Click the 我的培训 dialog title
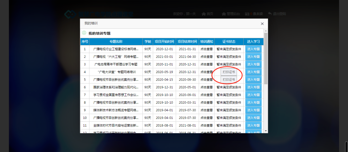348x152 pixels. [x=91, y=23]
